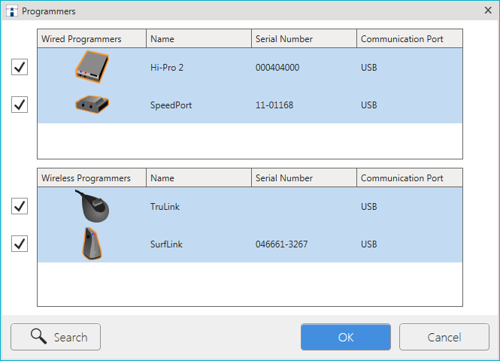Confirm with the OK button
Image resolution: width=500 pixels, height=361 pixels.
pyautogui.click(x=346, y=337)
